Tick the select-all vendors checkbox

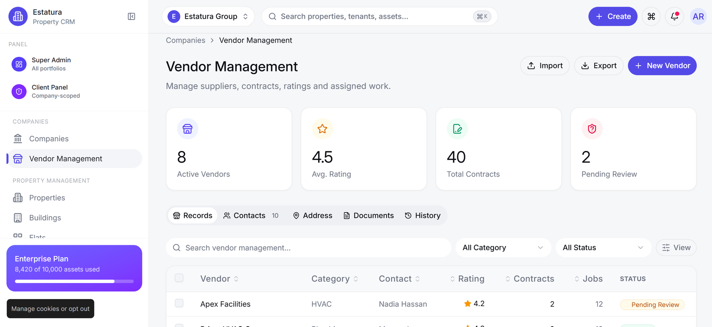pos(179,278)
